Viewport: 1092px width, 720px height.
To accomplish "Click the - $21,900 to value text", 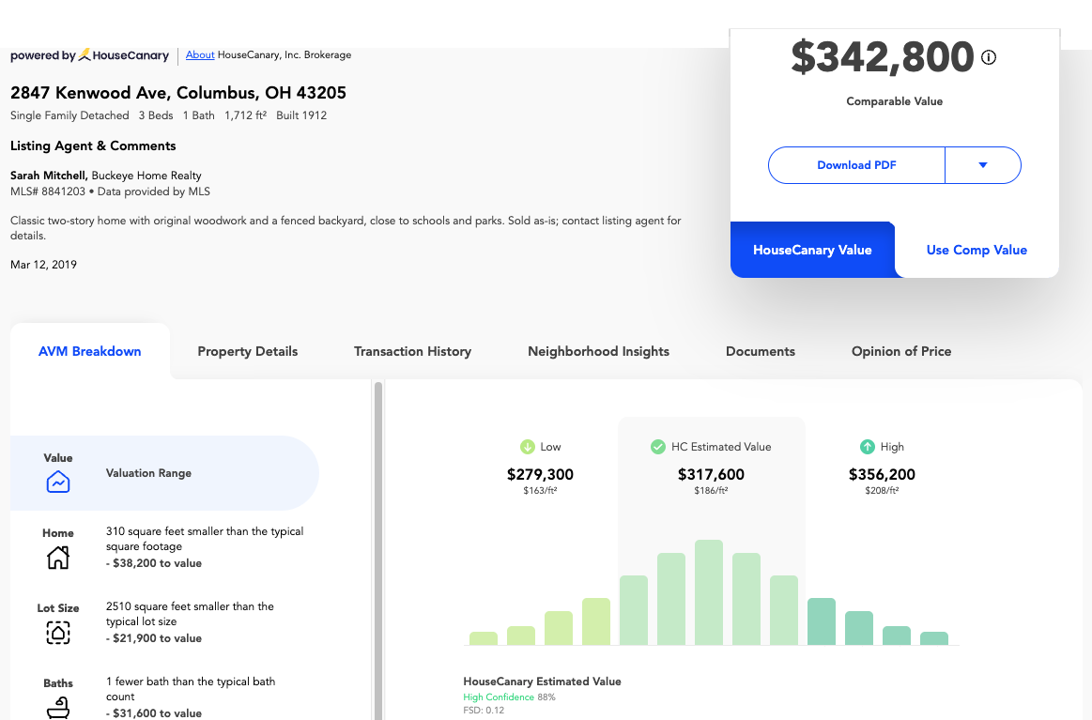I will pos(154,638).
